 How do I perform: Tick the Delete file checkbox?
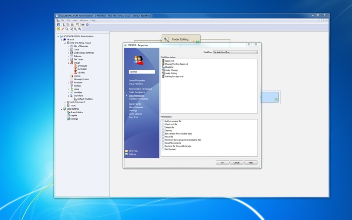(163, 127)
